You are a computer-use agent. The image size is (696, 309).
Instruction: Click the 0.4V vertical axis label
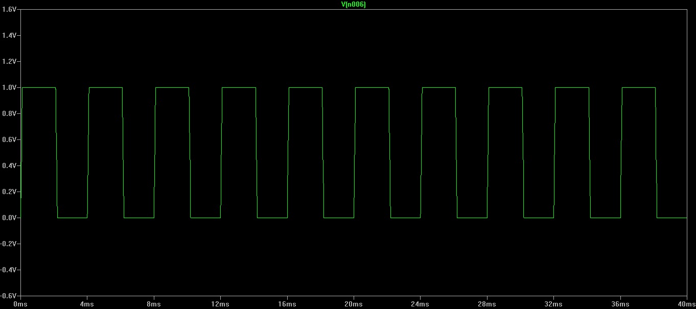tap(9, 165)
